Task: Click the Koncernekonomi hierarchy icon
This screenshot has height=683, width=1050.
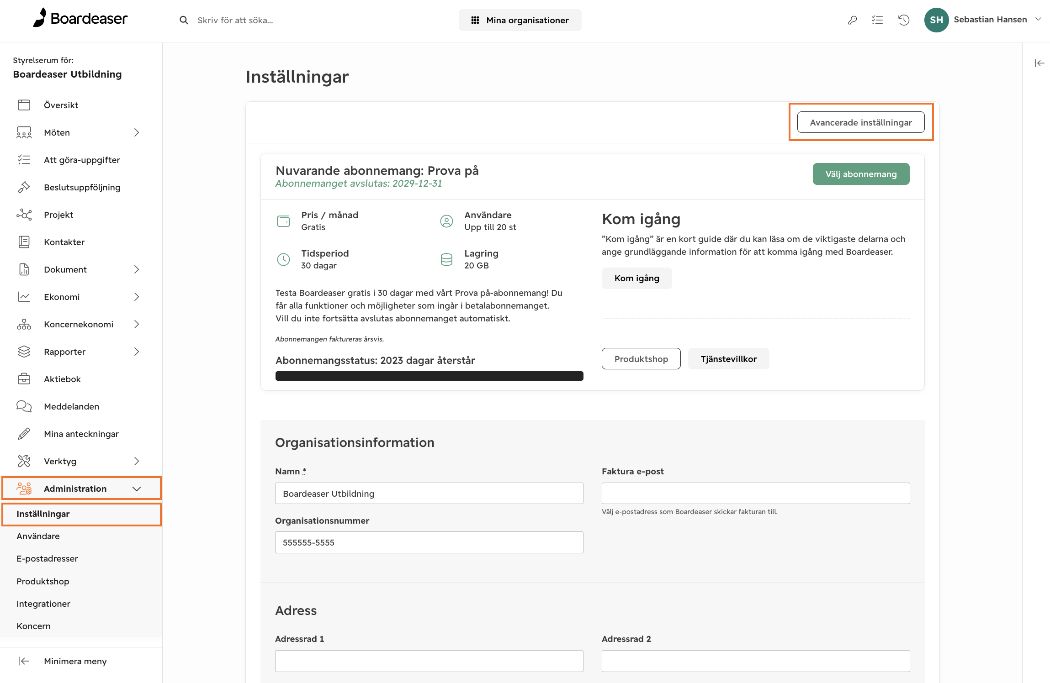Action: 24,324
